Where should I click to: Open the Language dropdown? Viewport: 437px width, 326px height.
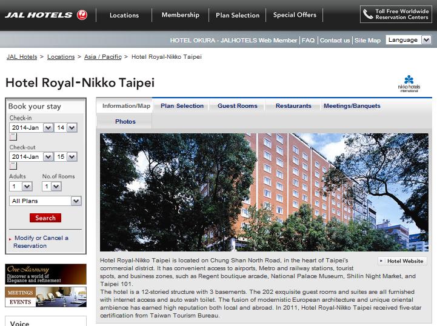[409, 40]
